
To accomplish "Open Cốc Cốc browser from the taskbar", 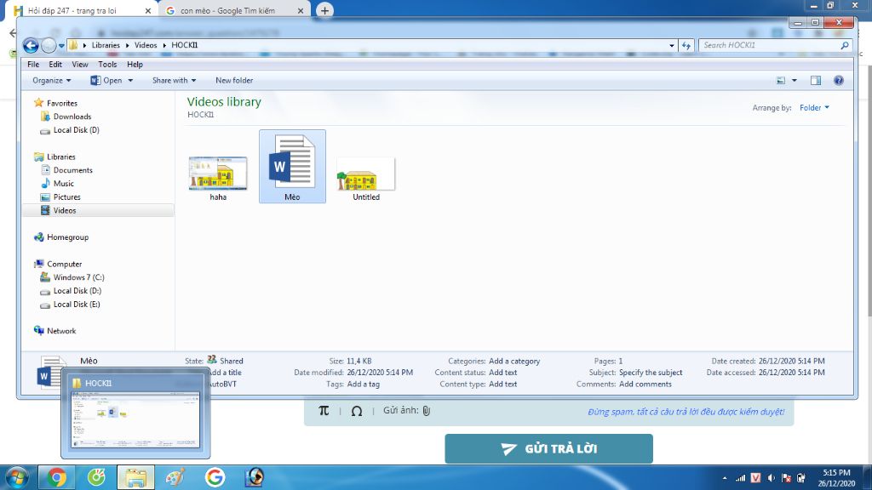I will click(97, 477).
